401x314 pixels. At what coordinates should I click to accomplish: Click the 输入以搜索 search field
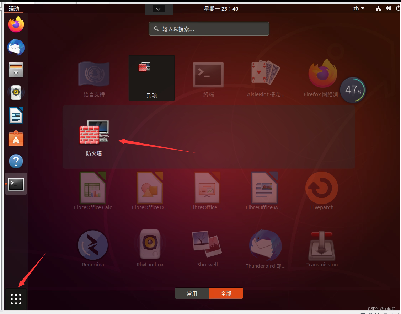(x=209, y=29)
